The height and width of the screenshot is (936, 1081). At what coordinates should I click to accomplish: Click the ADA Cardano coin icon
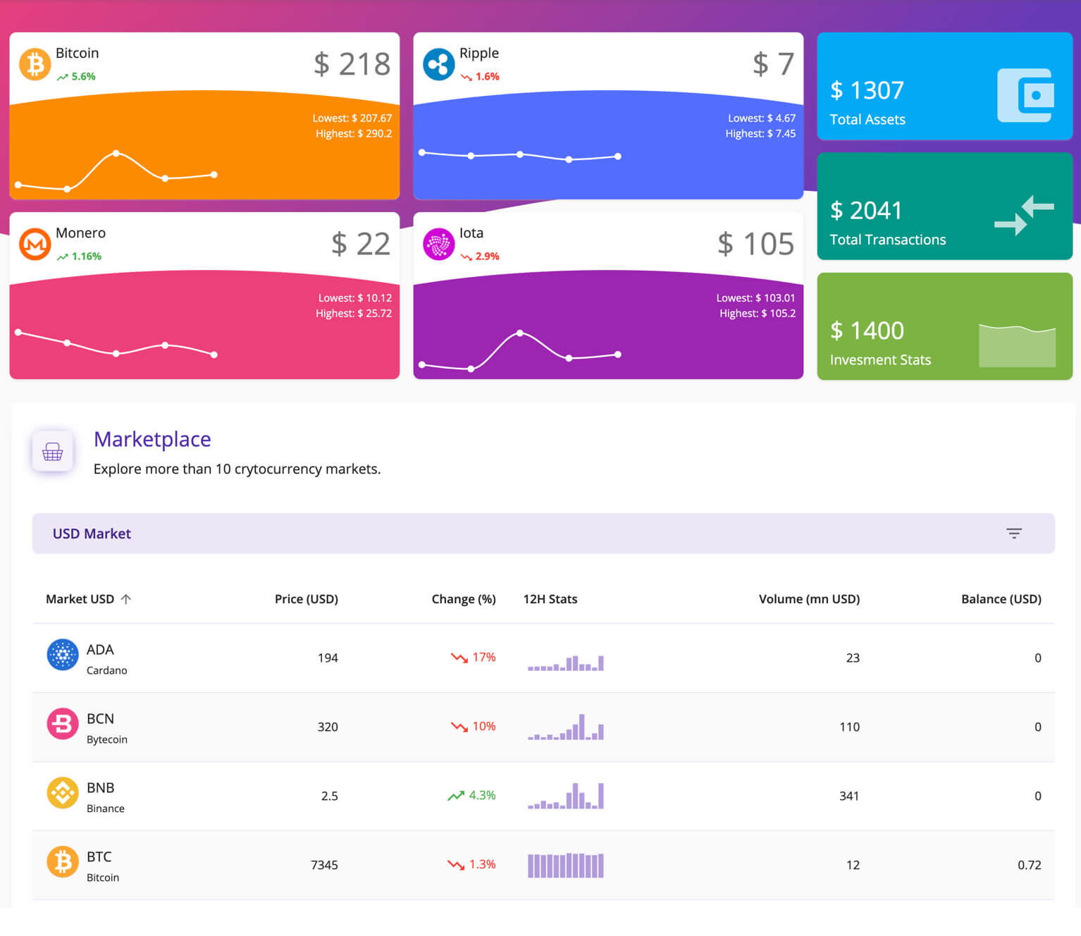click(x=63, y=655)
